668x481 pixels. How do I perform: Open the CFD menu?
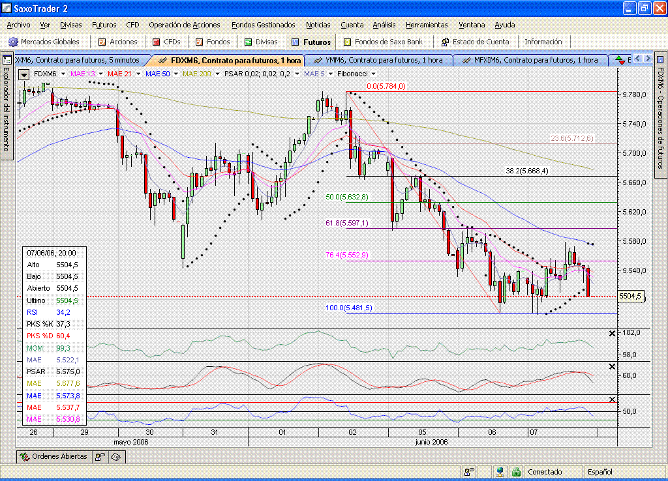point(132,25)
